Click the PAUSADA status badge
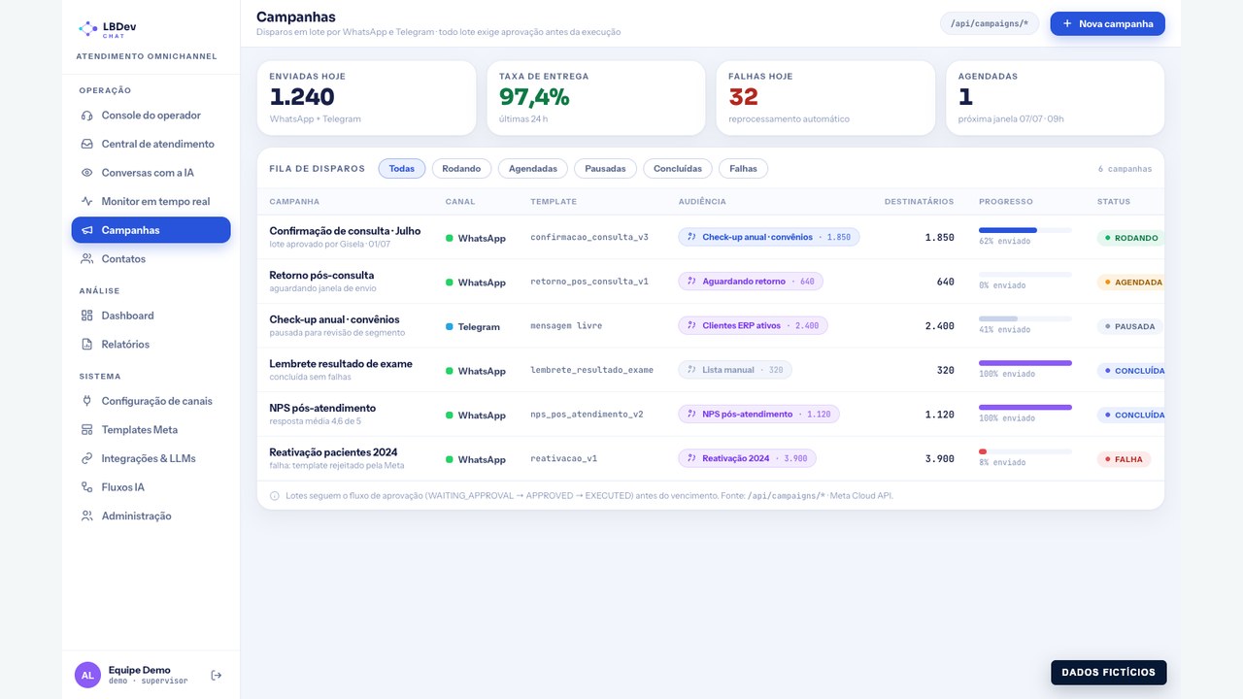The height and width of the screenshot is (699, 1243). click(x=1130, y=326)
